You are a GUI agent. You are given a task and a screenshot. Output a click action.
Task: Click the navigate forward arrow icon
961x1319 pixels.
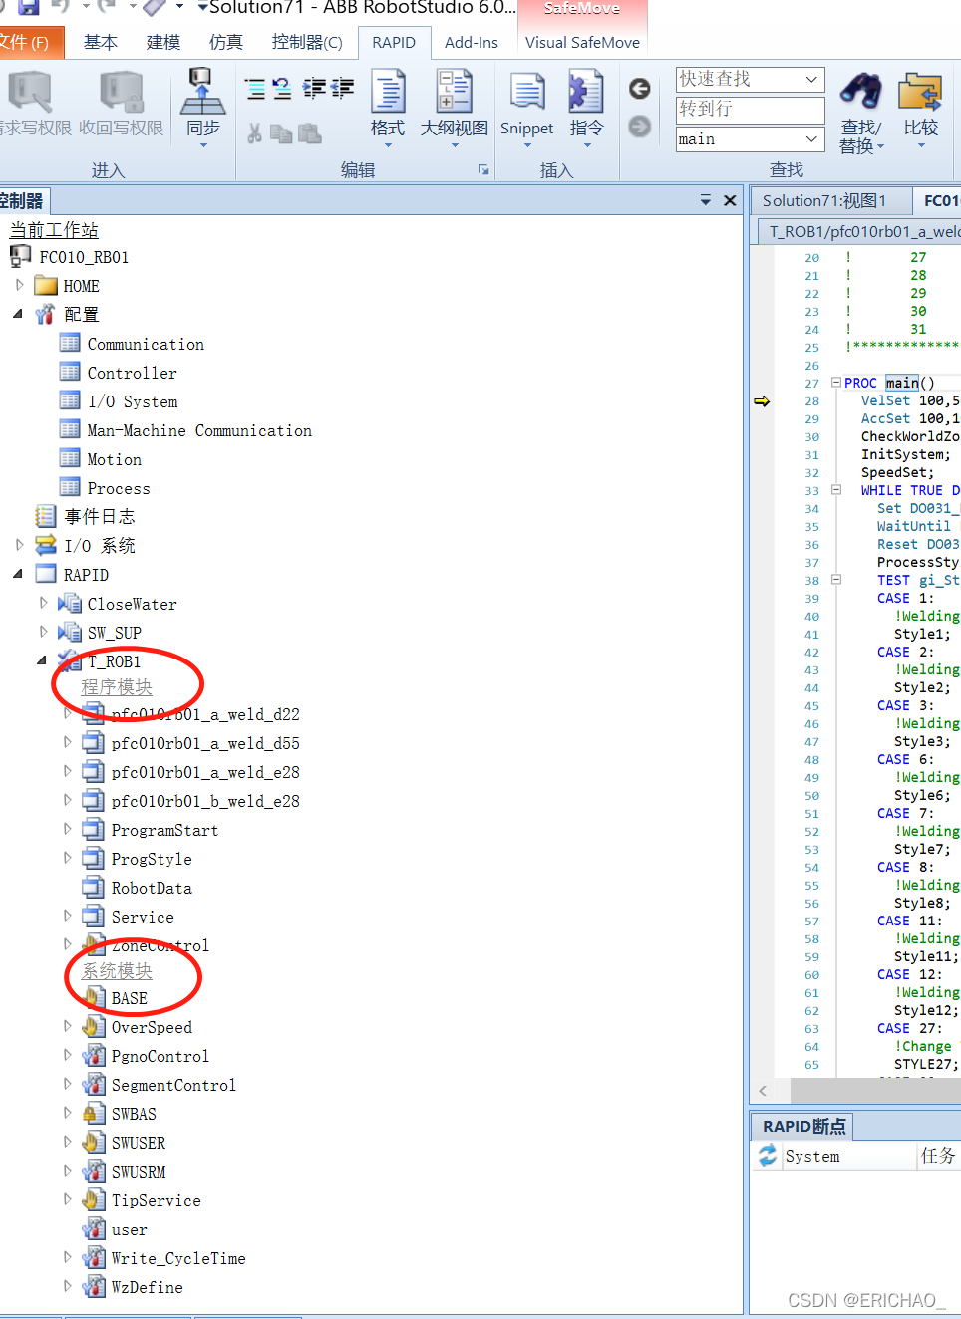tap(640, 126)
